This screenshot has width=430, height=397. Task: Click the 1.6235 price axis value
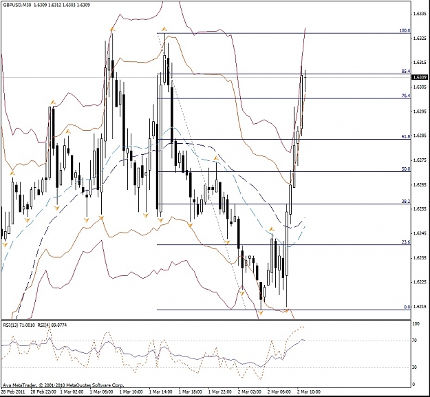pos(420,258)
